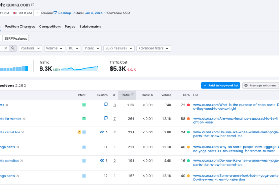The height and width of the screenshot is (186, 279).
Task: Open the Intent filter dropdown
Action: click(92, 48)
